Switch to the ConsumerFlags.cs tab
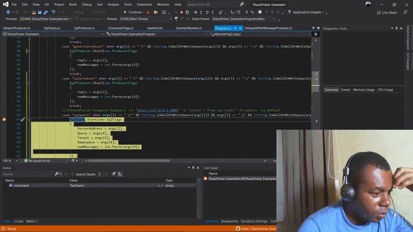 121,28
